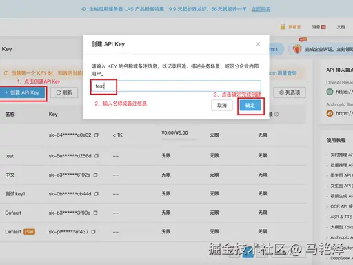Open the 图生图 API tutorial link
This screenshot has width=353, height=265.
(x=341, y=175)
